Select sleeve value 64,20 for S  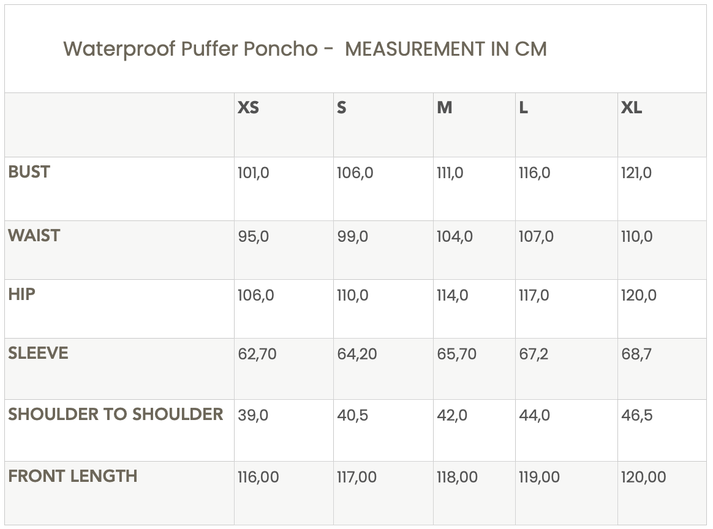coord(357,354)
